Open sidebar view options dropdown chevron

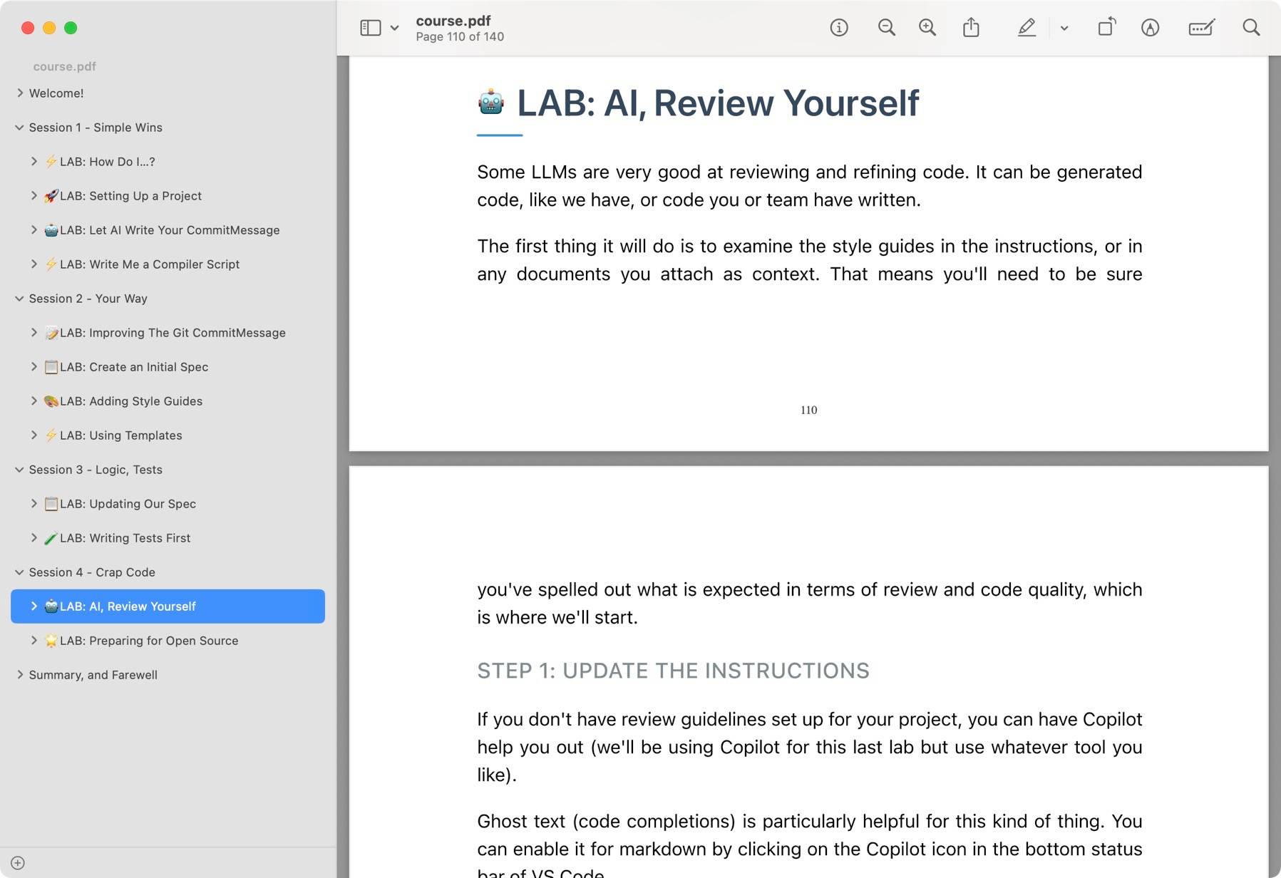tap(394, 29)
